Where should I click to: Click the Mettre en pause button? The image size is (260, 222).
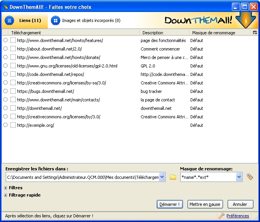[205, 204]
